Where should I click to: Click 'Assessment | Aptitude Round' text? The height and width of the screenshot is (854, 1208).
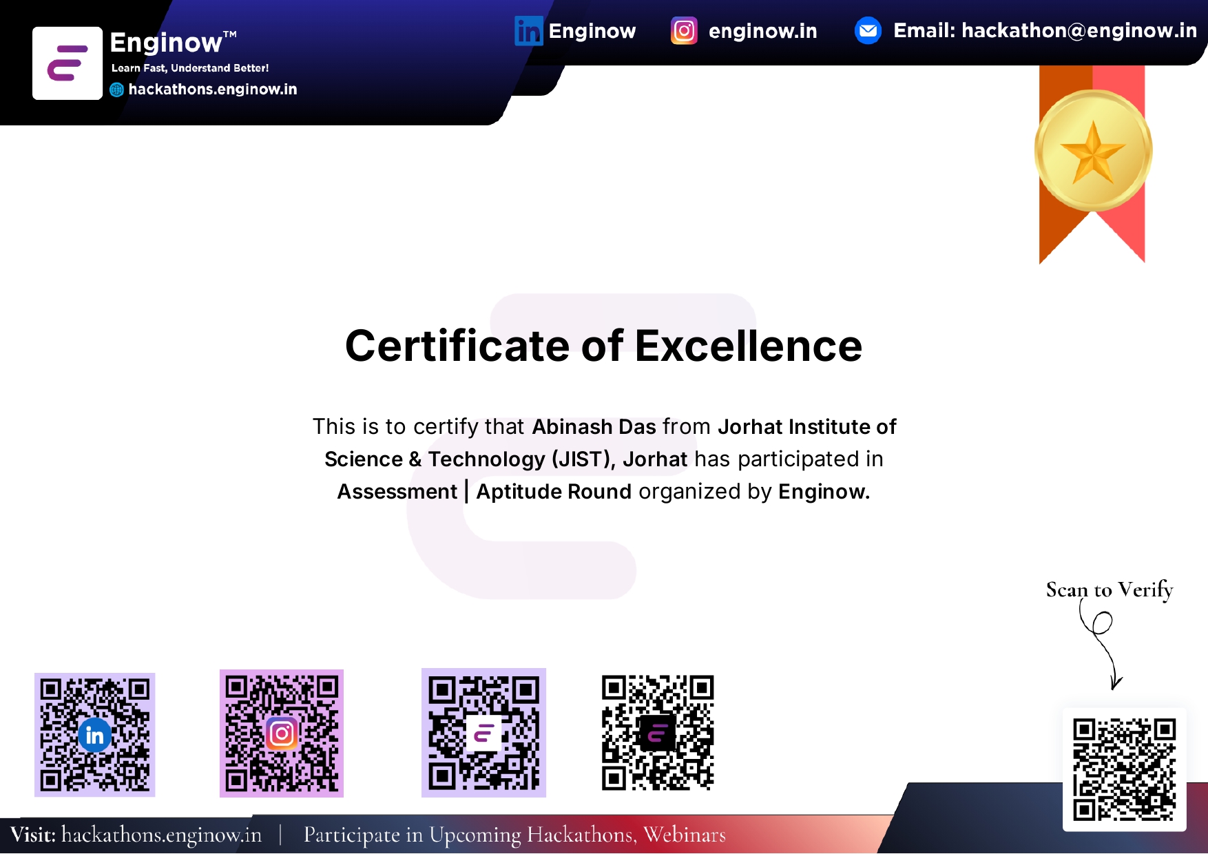(x=484, y=492)
